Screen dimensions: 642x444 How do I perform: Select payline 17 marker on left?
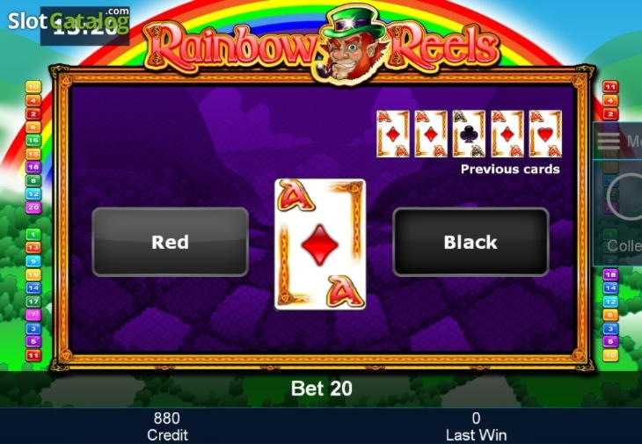(33, 302)
